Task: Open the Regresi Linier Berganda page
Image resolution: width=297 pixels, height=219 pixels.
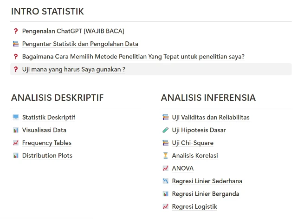Action: pyautogui.click(x=205, y=194)
